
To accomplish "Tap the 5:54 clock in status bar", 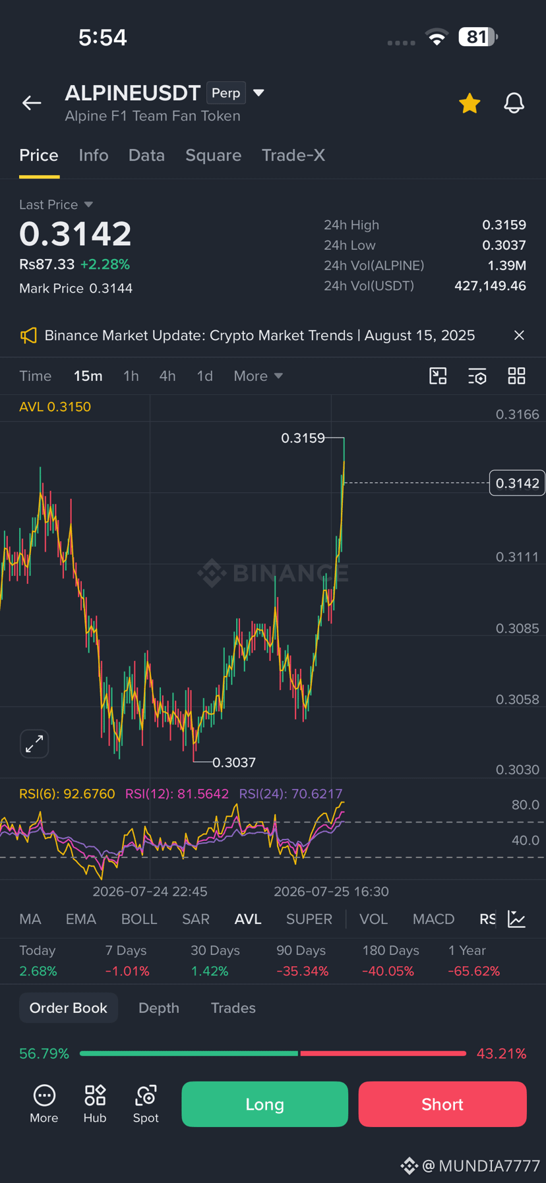I will (102, 38).
